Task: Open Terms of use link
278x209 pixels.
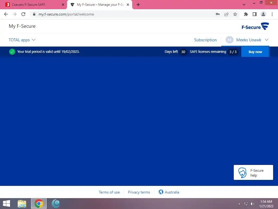Action: coord(109,192)
